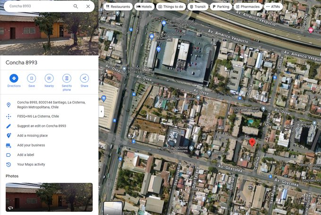Image resolution: width=321 pixels, height=215 pixels.
Task: Click Add a missing place
Action: tap(33, 135)
